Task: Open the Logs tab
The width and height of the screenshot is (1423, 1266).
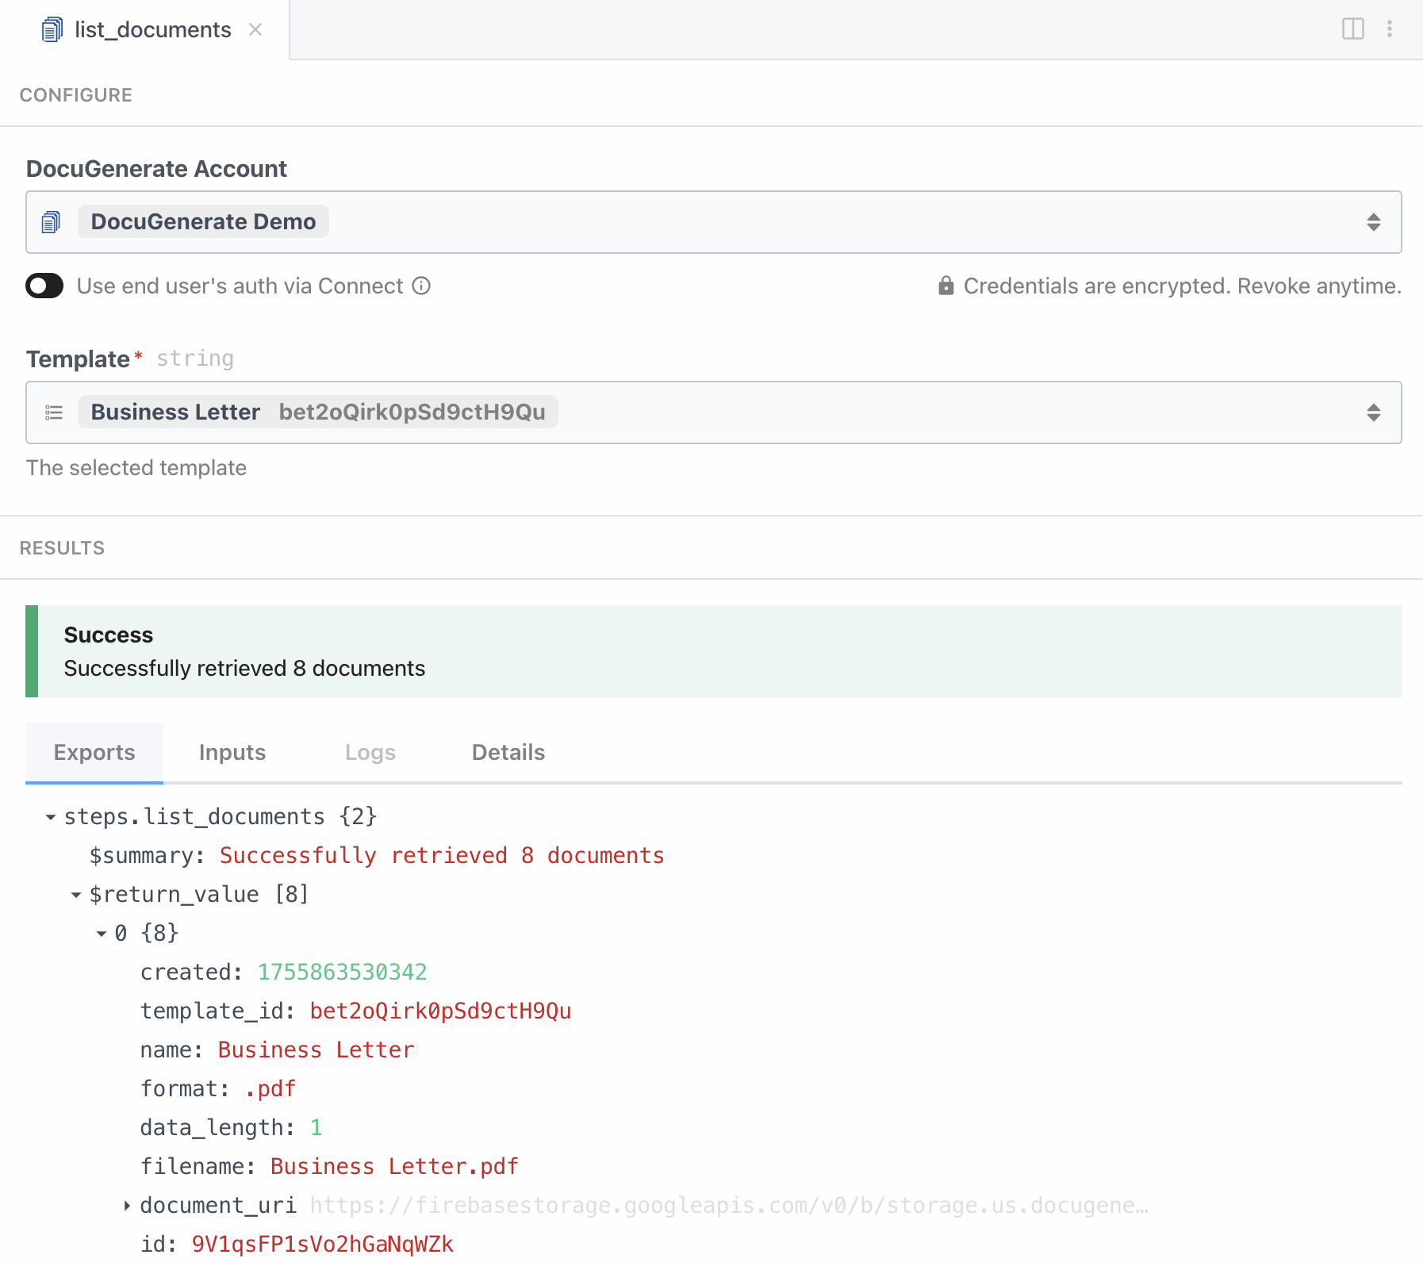Action: coord(370,752)
